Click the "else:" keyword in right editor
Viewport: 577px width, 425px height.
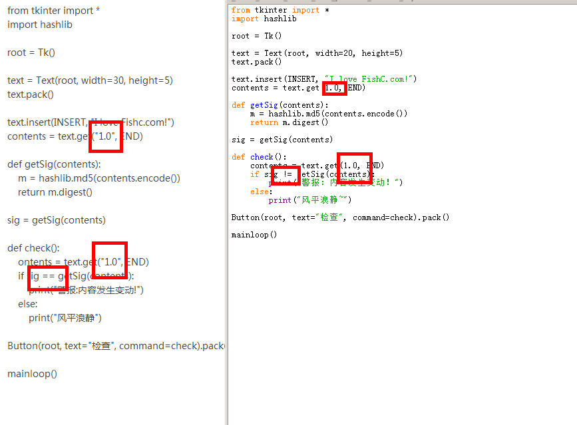tap(261, 192)
